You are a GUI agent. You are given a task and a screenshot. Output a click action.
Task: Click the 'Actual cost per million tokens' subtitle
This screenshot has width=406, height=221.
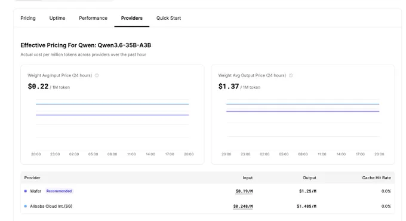[83, 55]
